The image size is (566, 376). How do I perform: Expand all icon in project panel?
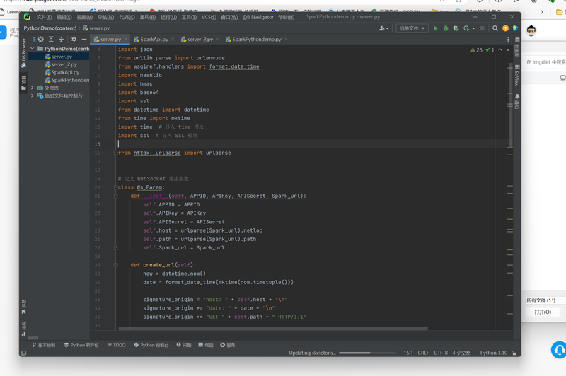tap(51, 40)
